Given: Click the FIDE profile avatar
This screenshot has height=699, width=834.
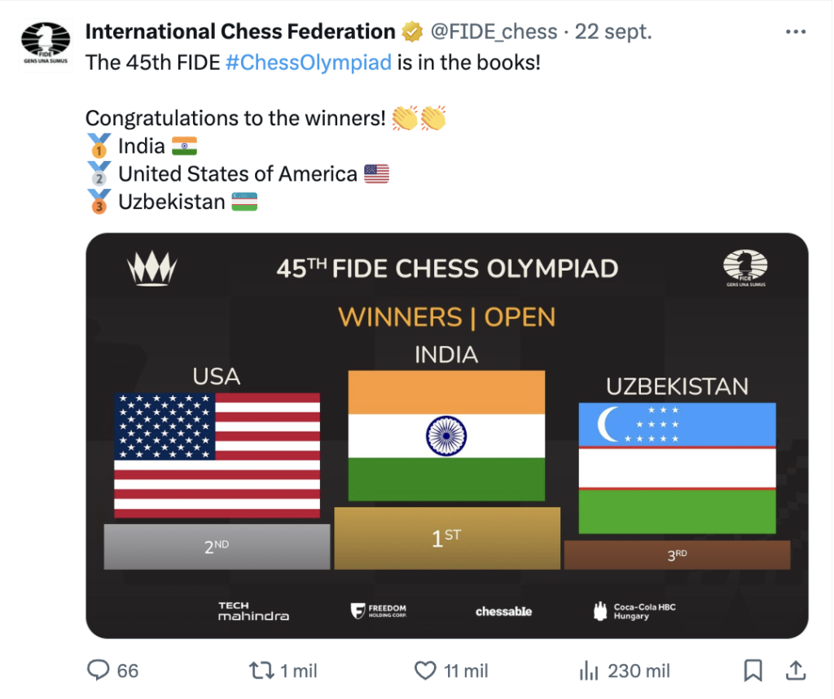Looking at the screenshot, I should pyautogui.click(x=46, y=47).
